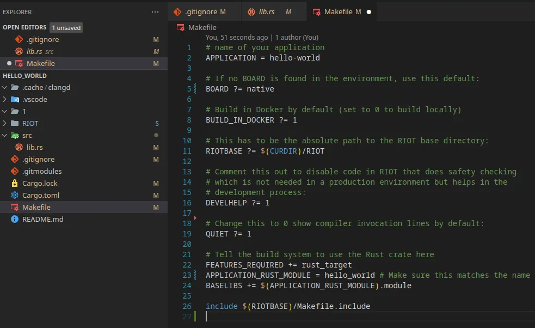Click '1 author (You)' codelens
Screen dimensions: 535x328
pyautogui.click(x=297, y=37)
